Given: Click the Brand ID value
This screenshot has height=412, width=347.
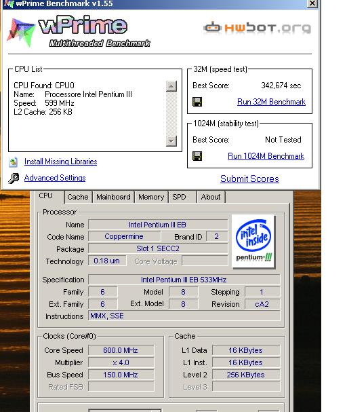Looking at the screenshot, I should tap(217, 236).
